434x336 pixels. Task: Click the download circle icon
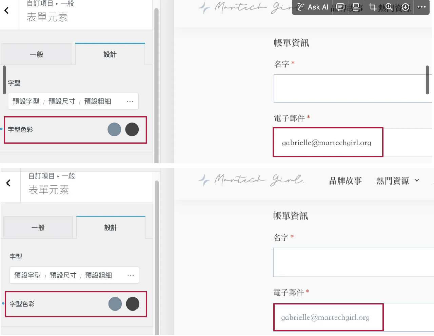coord(405,7)
